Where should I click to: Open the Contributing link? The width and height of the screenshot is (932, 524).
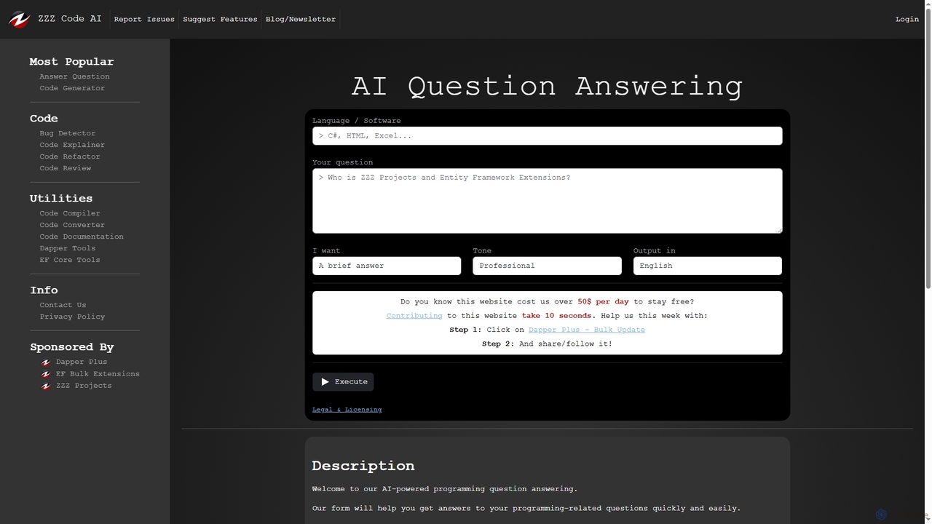pos(414,316)
